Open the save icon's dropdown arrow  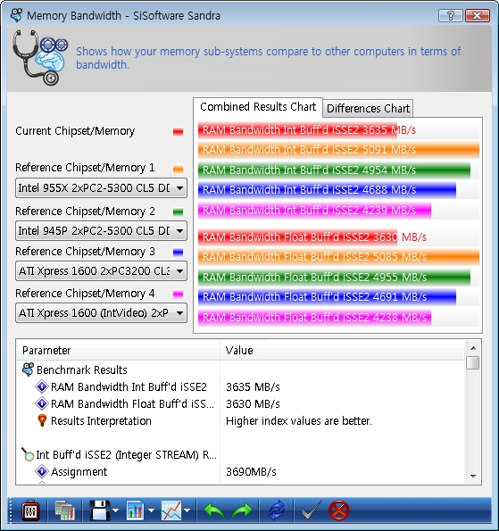click(116, 510)
